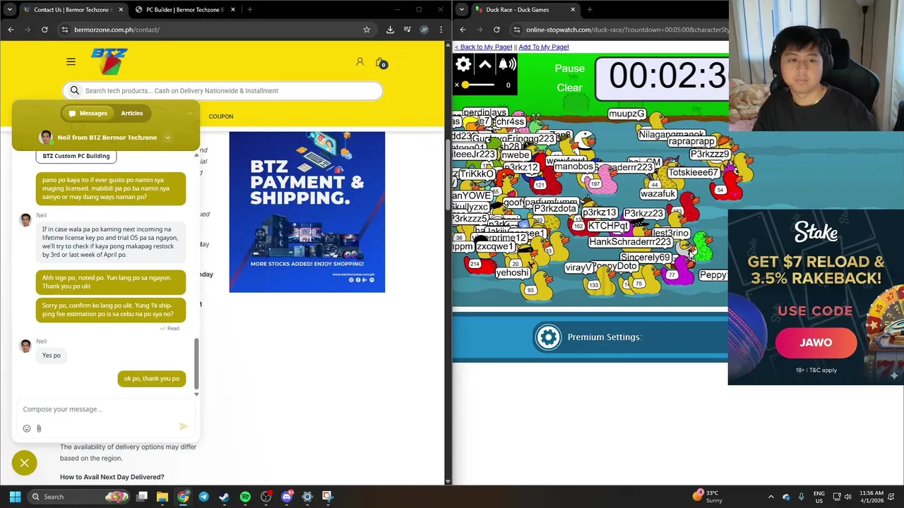
Task: Adjust the duck race volume slider
Action: coord(478,85)
